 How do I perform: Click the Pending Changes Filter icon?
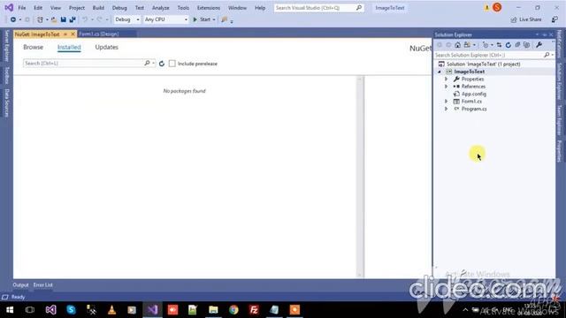click(x=486, y=45)
